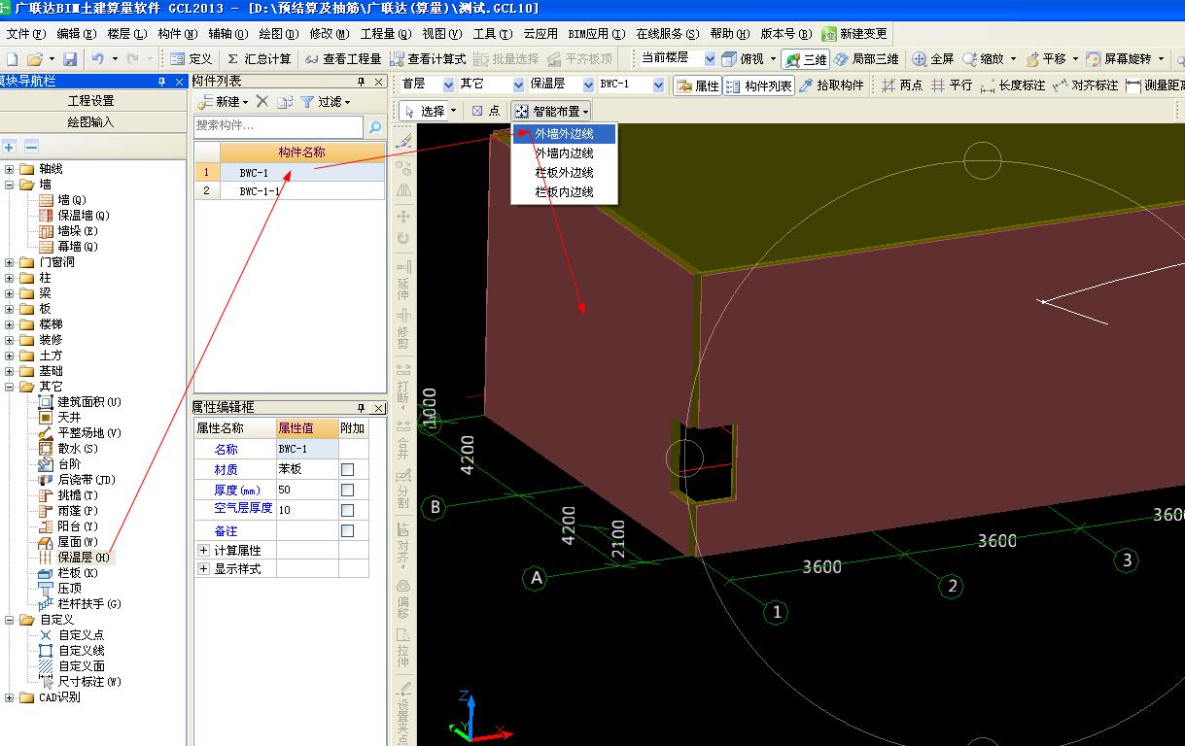Click the 偏移 offset tool

(x=403, y=600)
